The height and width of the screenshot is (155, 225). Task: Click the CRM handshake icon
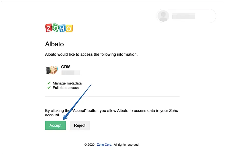51,70
